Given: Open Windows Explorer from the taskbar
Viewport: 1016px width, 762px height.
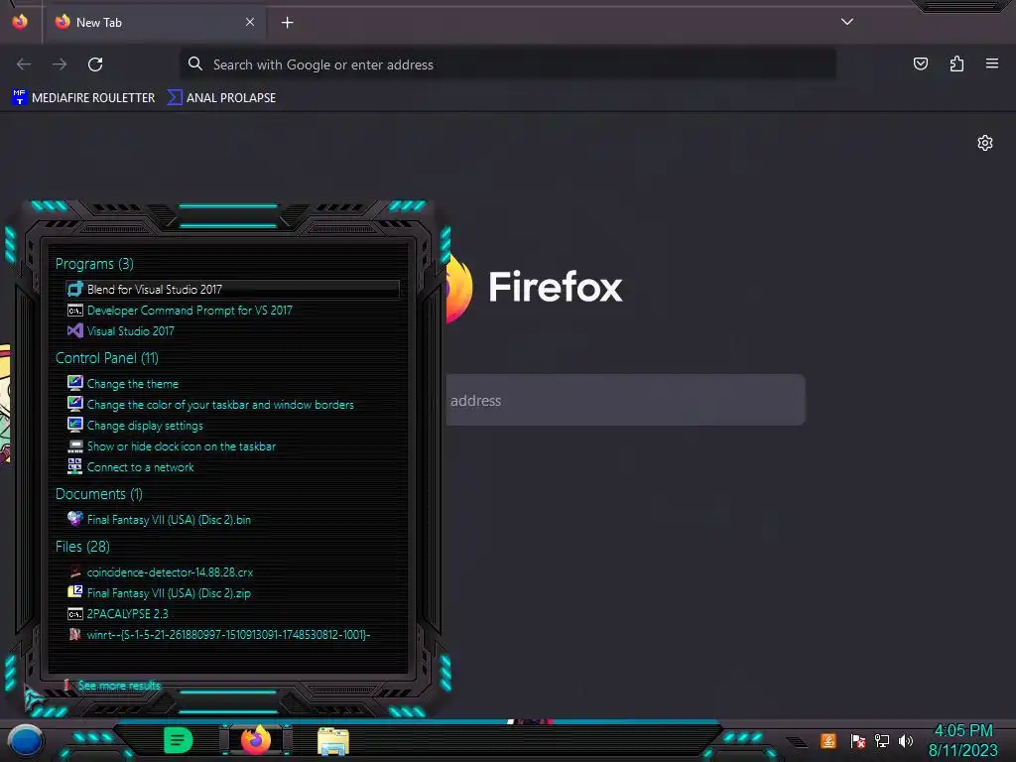Looking at the screenshot, I should (x=333, y=741).
